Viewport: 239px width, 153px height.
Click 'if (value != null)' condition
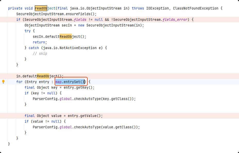[x=43, y=122]
